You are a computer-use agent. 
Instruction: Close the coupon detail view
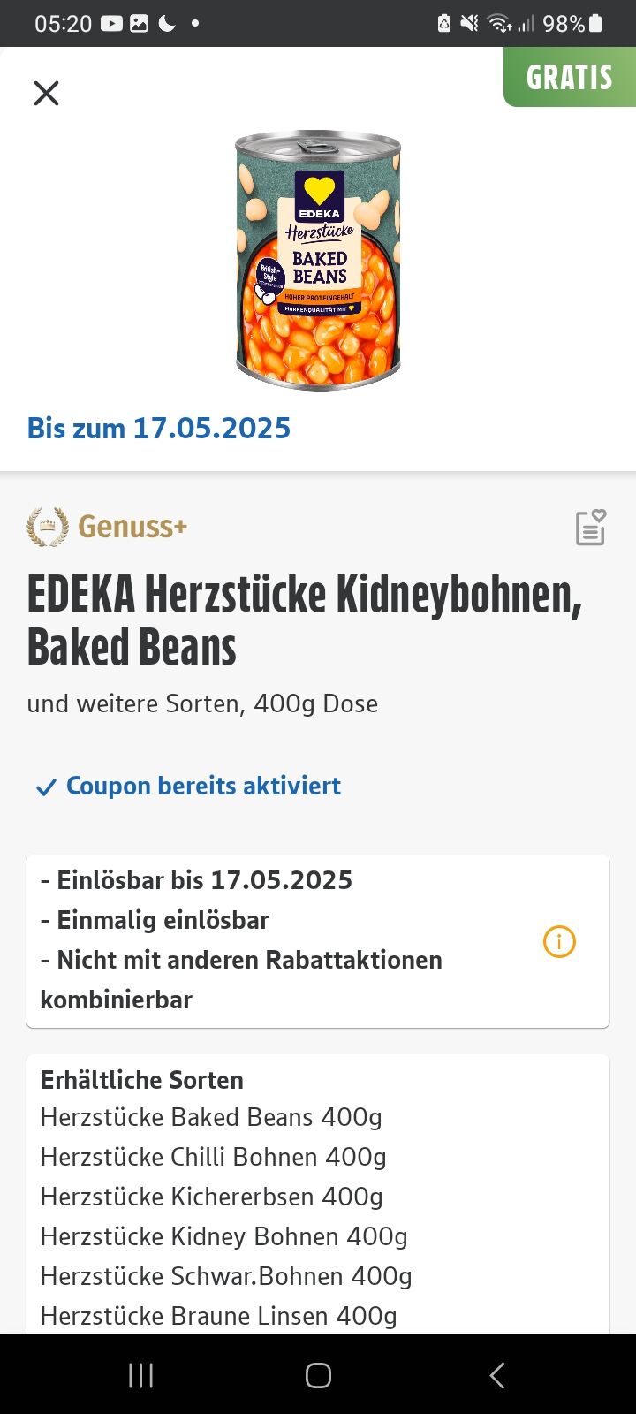coord(46,93)
